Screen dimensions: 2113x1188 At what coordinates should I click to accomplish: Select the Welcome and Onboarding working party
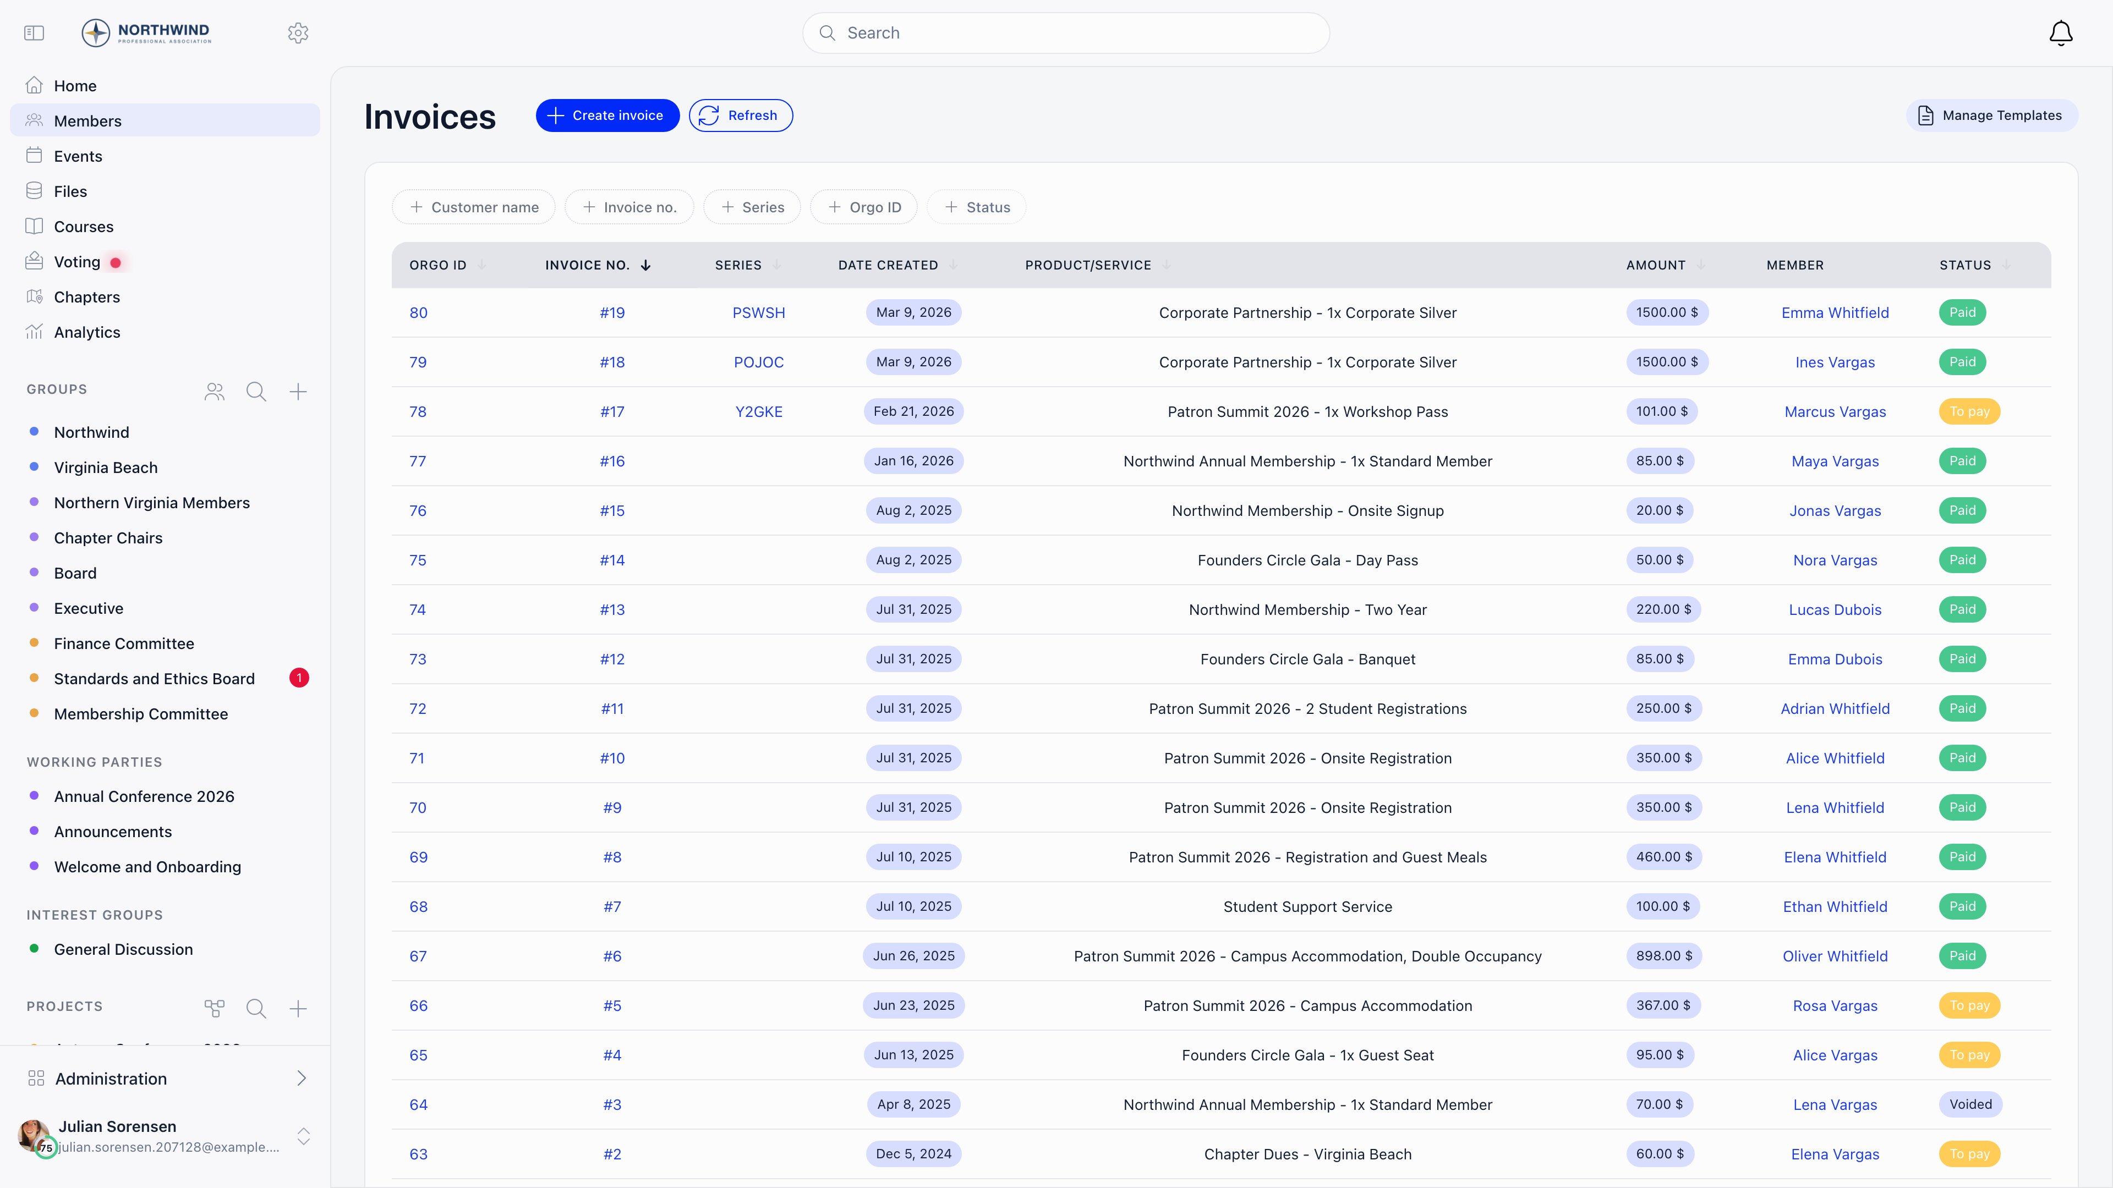(147, 867)
